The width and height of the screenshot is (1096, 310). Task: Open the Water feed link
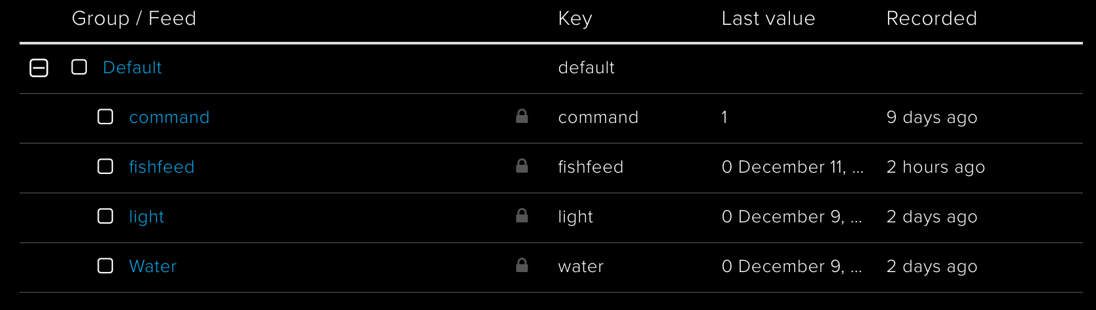pyautogui.click(x=153, y=266)
